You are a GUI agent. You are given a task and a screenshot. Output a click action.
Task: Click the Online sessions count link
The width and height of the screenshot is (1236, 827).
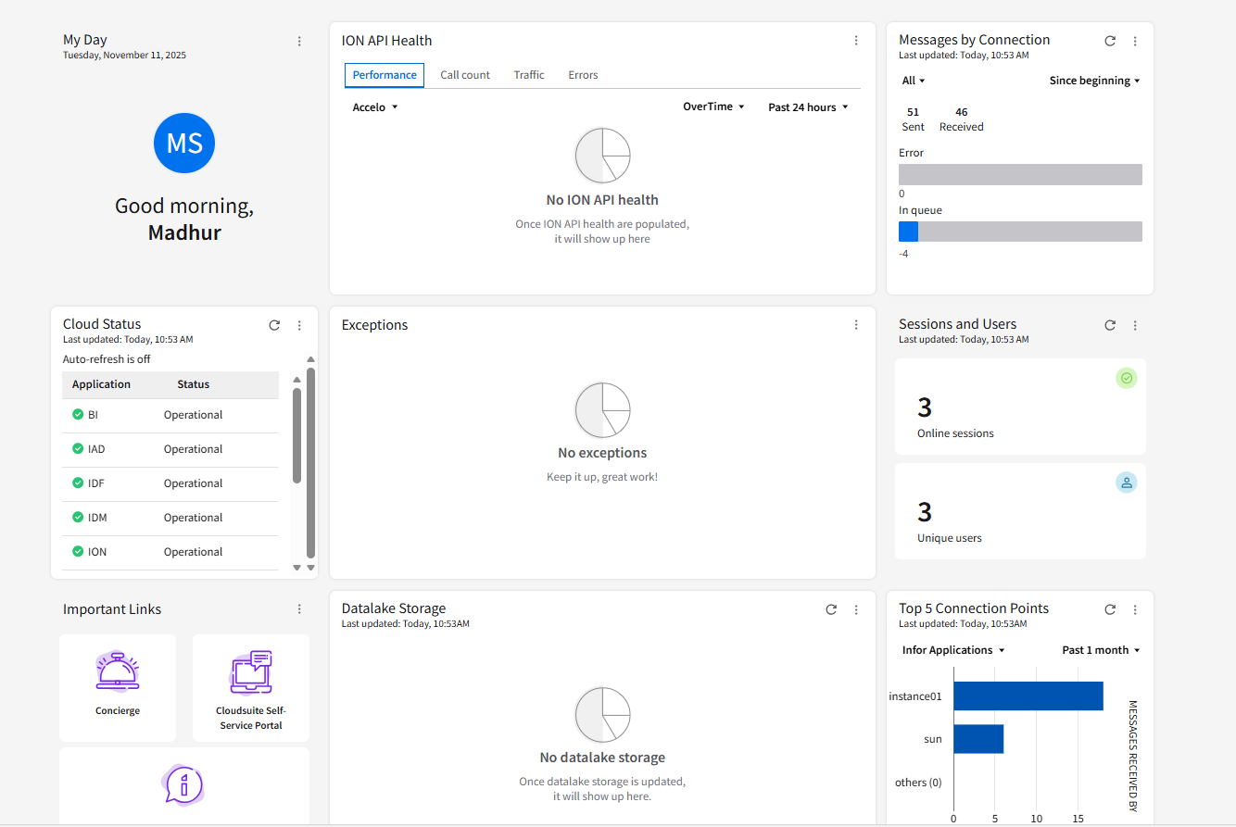[955, 432]
